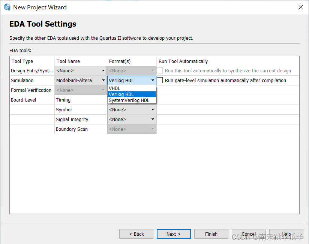This screenshot has height=244, width=309.
Task: Select the Design Entry/Synt... row label
Action: [x=32, y=71]
